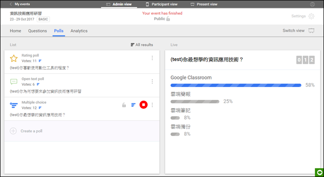
Task: Go back to My events
Action: tap(20, 4)
